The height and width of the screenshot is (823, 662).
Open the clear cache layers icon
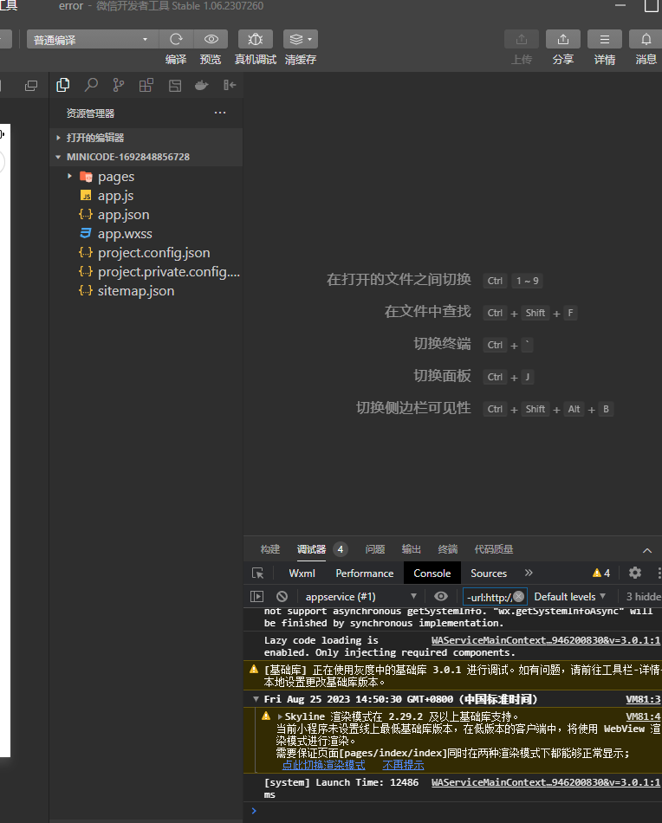[x=301, y=39]
